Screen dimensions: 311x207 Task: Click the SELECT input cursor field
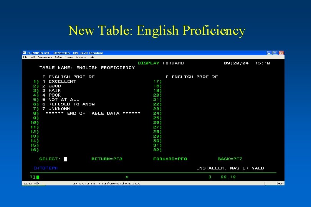pyautogui.click(x=66, y=159)
